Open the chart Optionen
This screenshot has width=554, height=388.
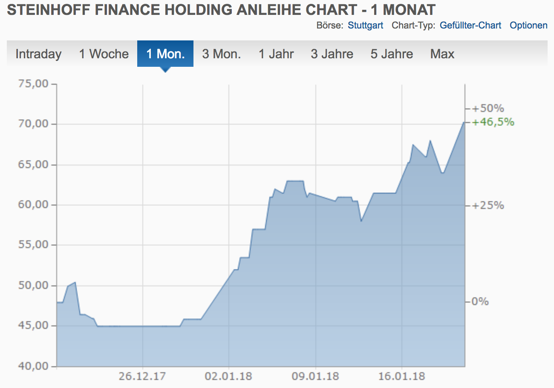[x=528, y=25]
